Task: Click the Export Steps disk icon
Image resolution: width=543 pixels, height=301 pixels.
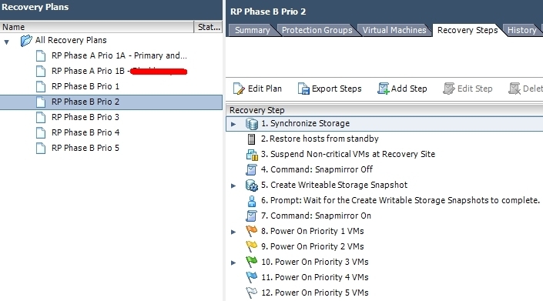Action: pos(303,89)
